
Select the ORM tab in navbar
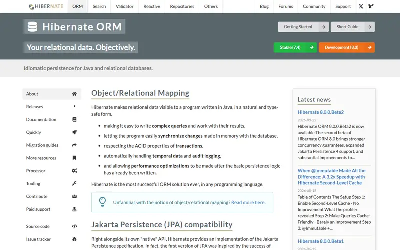tap(78, 6)
